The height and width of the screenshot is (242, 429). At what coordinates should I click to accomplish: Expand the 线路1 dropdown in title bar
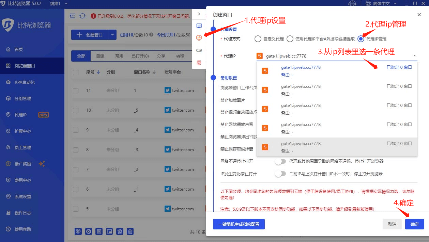click(x=66, y=3)
